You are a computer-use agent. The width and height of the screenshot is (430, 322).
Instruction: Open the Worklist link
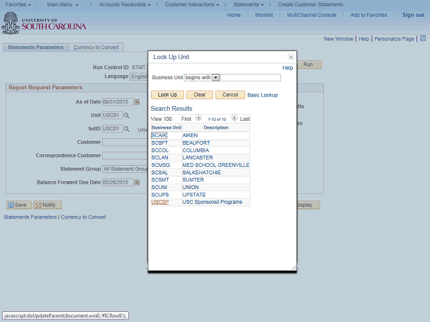pyautogui.click(x=264, y=15)
